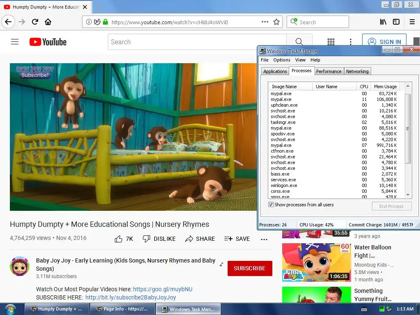Open the Help menu in Task Manager
Viewport: 420px width, 315px height.
pyautogui.click(x=315, y=60)
